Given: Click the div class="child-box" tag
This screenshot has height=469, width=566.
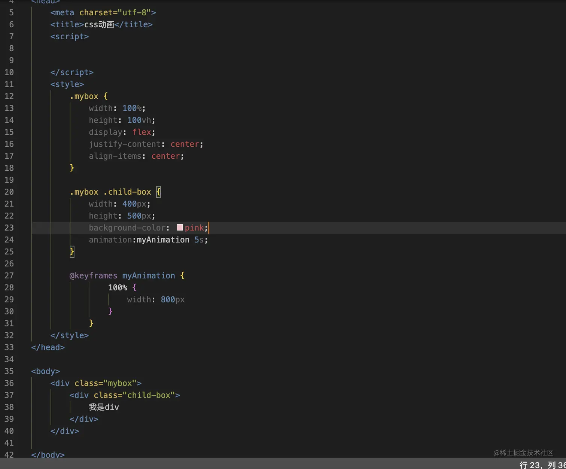Looking at the screenshot, I should click(x=125, y=395).
